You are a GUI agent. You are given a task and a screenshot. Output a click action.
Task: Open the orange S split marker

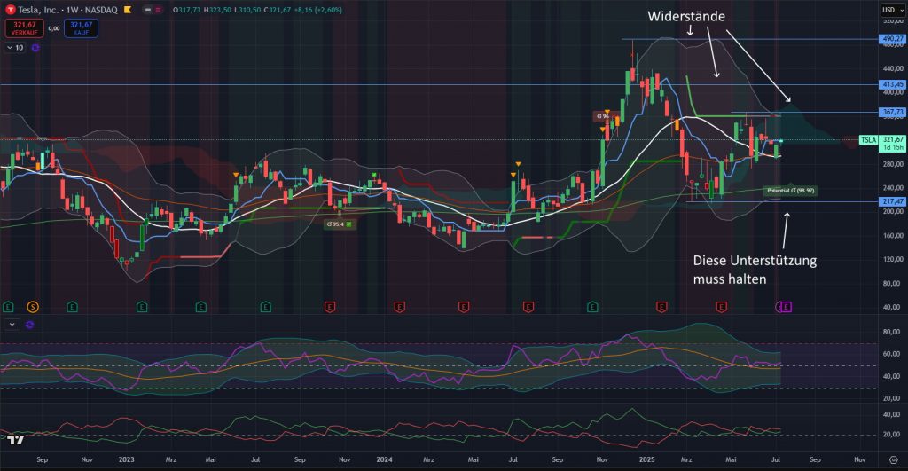coord(33,307)
